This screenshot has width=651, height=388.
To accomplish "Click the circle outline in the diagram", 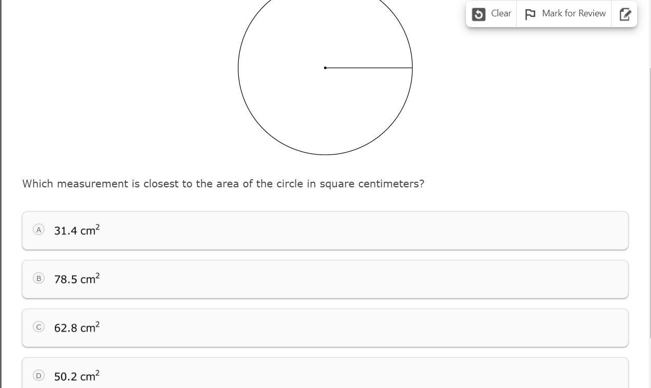I will pos(238,68).
